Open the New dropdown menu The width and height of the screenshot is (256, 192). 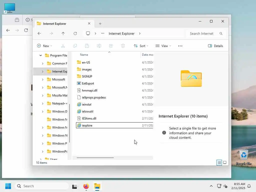pyautogui.click(x=44, y=46)
